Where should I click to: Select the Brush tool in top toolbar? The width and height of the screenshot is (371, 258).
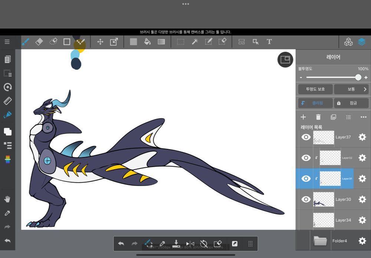click(26, 42)
